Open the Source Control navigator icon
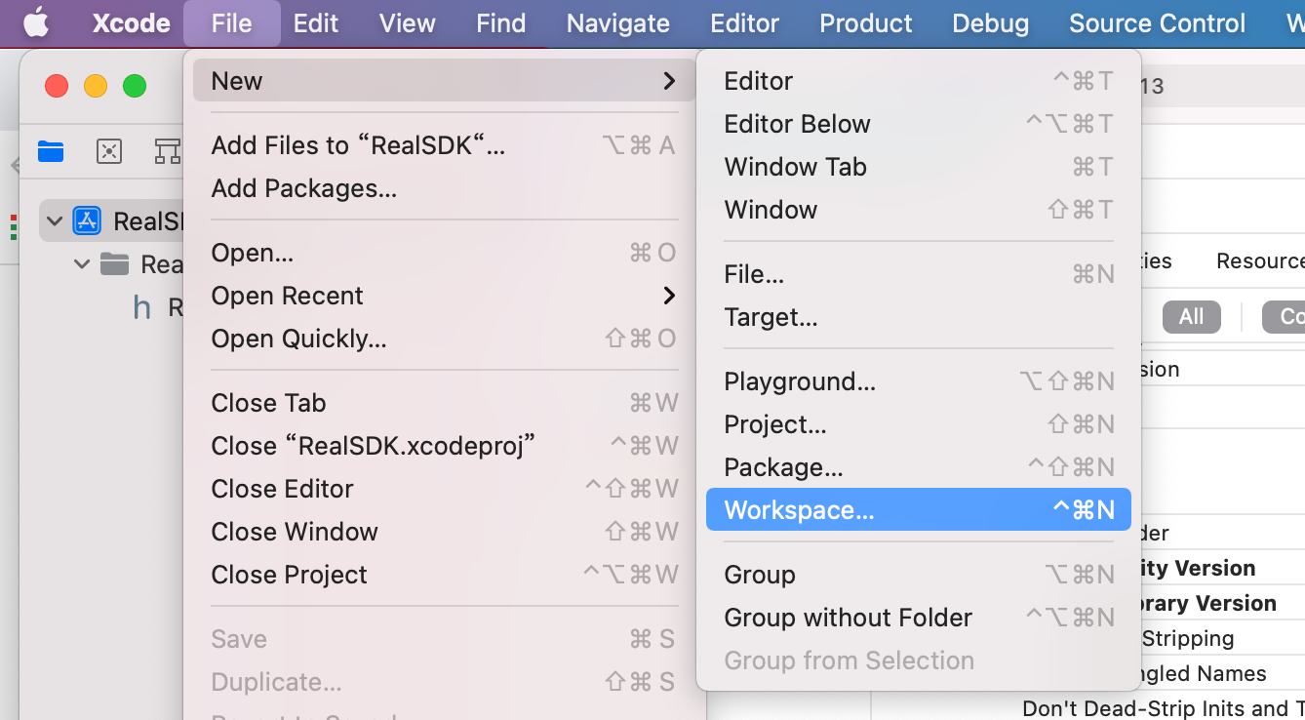This screenshot has height=720, width=1305. [109, 151]
